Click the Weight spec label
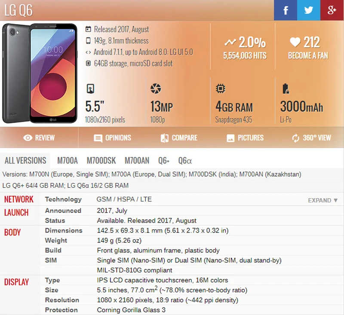This screenshot has height=315, width=344. [x=56, y=241]
